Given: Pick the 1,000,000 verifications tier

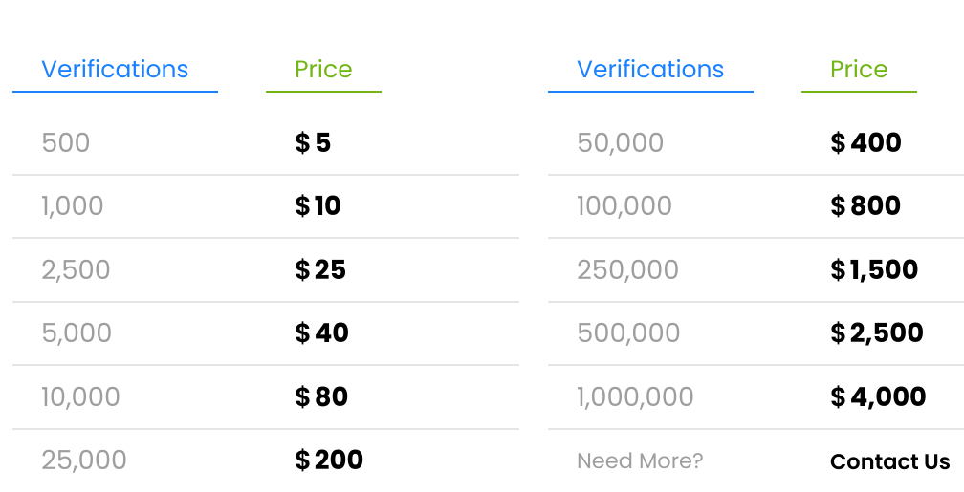Looking at the screenshot, I should coord(636,397).
